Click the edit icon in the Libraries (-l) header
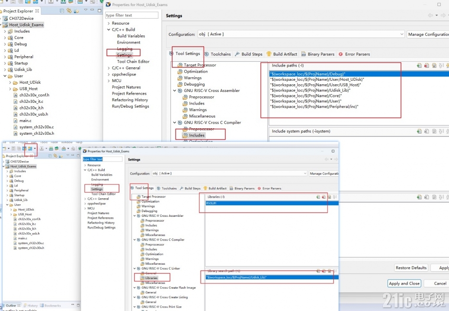Image resolution: width=449 pixels, height=311 pixels. [x=329, y=197]
